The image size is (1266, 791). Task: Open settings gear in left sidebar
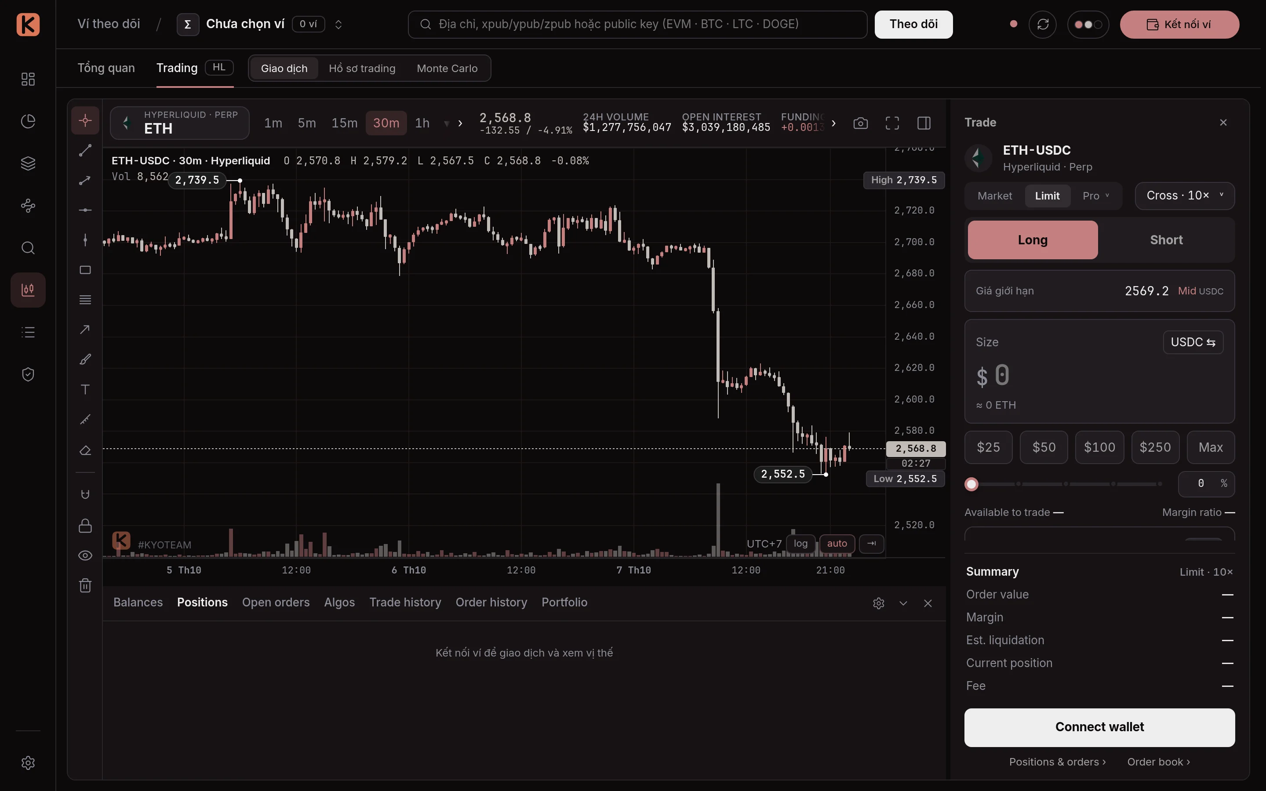click(x=28, y=763)
